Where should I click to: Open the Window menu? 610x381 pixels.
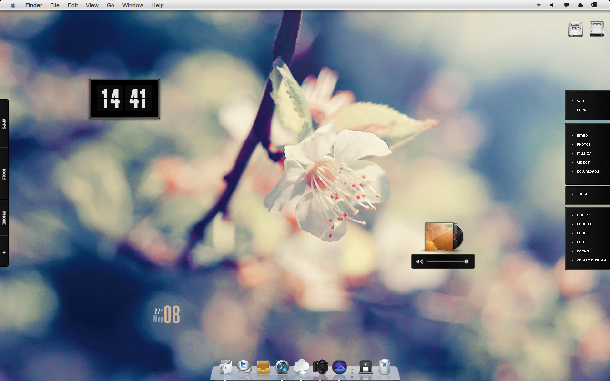coord(132,5)
